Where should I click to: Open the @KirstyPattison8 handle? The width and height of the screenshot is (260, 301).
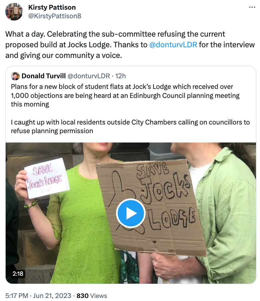[x=55, y=16]
